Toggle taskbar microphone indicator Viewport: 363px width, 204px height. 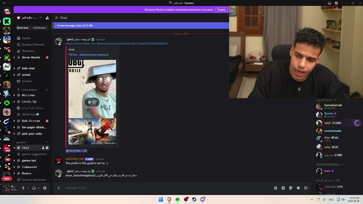324,199
